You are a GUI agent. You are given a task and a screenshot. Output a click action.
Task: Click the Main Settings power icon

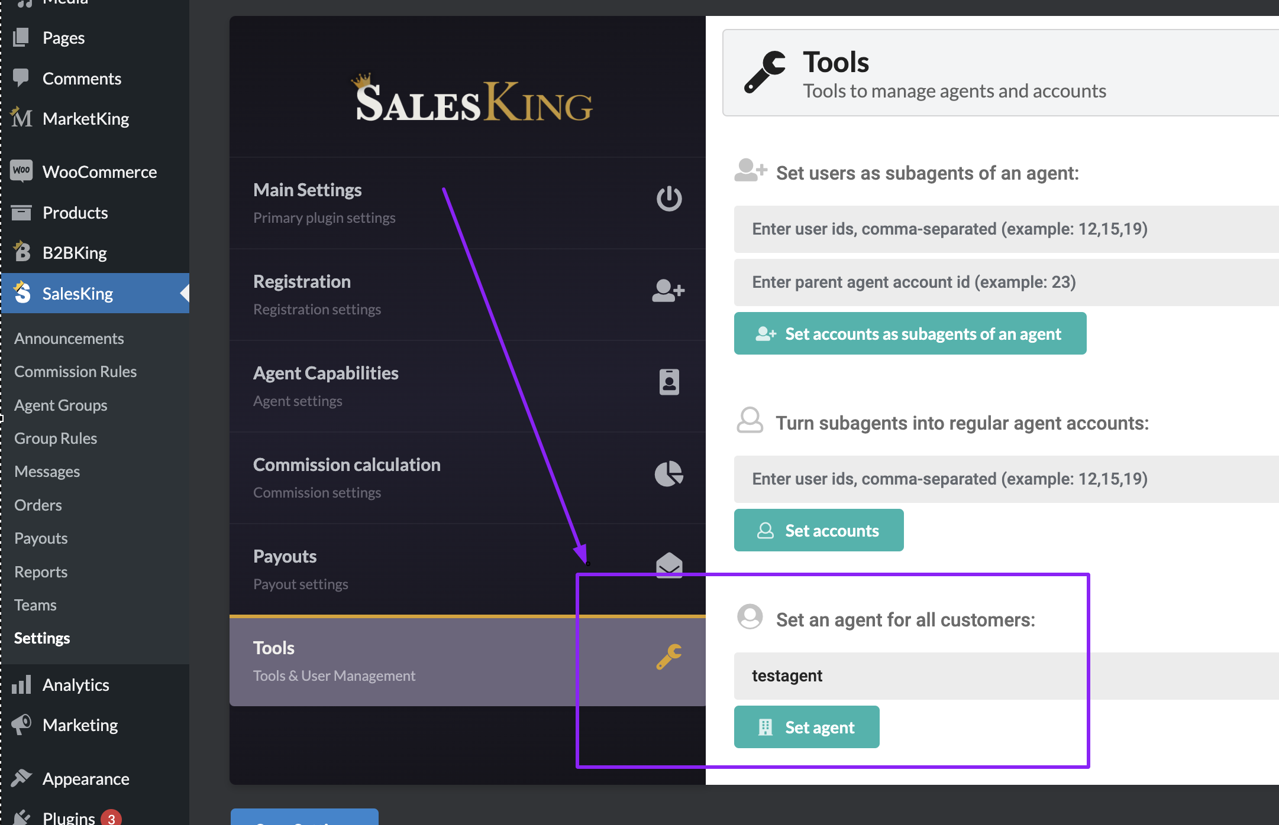point(669,199)
